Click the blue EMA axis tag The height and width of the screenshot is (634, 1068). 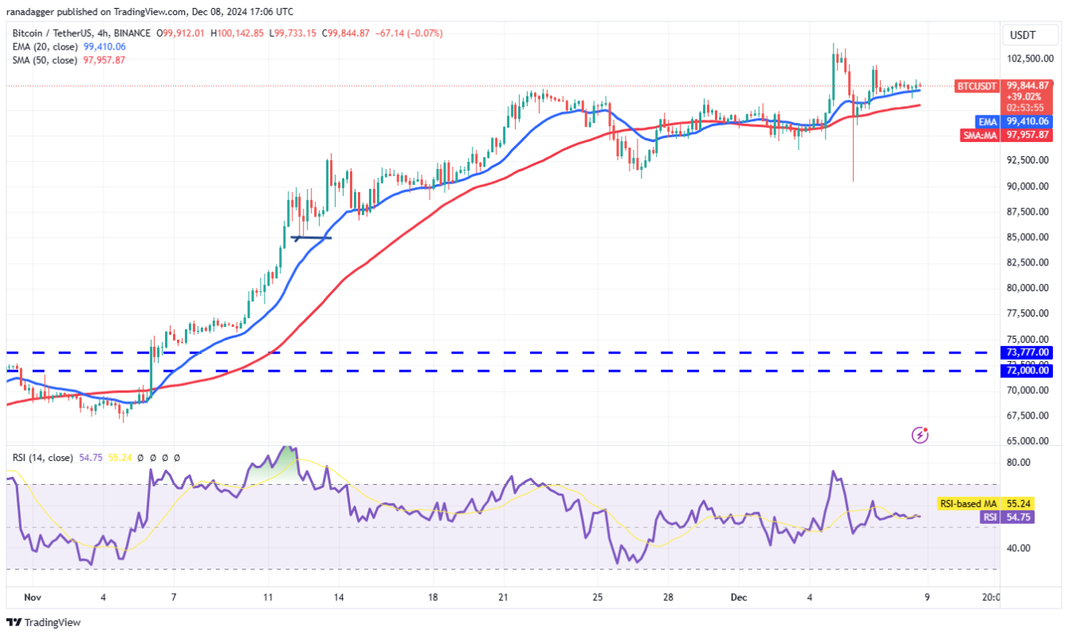[x=988, y=121]
